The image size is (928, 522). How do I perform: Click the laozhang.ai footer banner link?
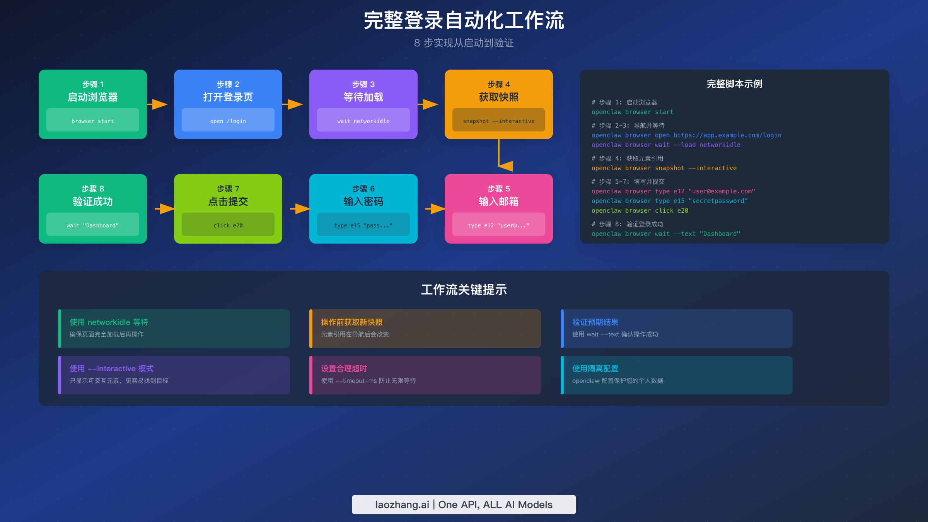click(464, 504)
